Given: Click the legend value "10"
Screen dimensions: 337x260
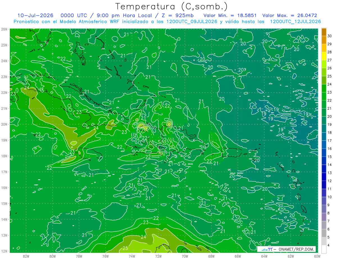Looking at the screenshot, I should coord(329,197).
